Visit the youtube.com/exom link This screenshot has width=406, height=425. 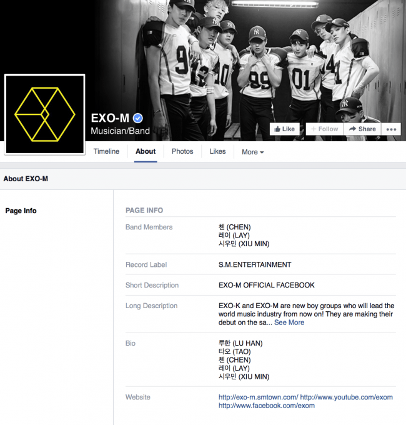[x=347, y=397]
